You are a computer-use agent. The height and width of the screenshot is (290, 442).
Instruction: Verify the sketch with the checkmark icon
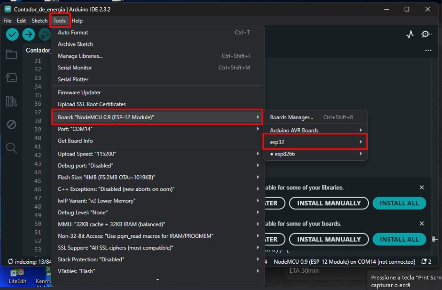[x=12, y=33]
